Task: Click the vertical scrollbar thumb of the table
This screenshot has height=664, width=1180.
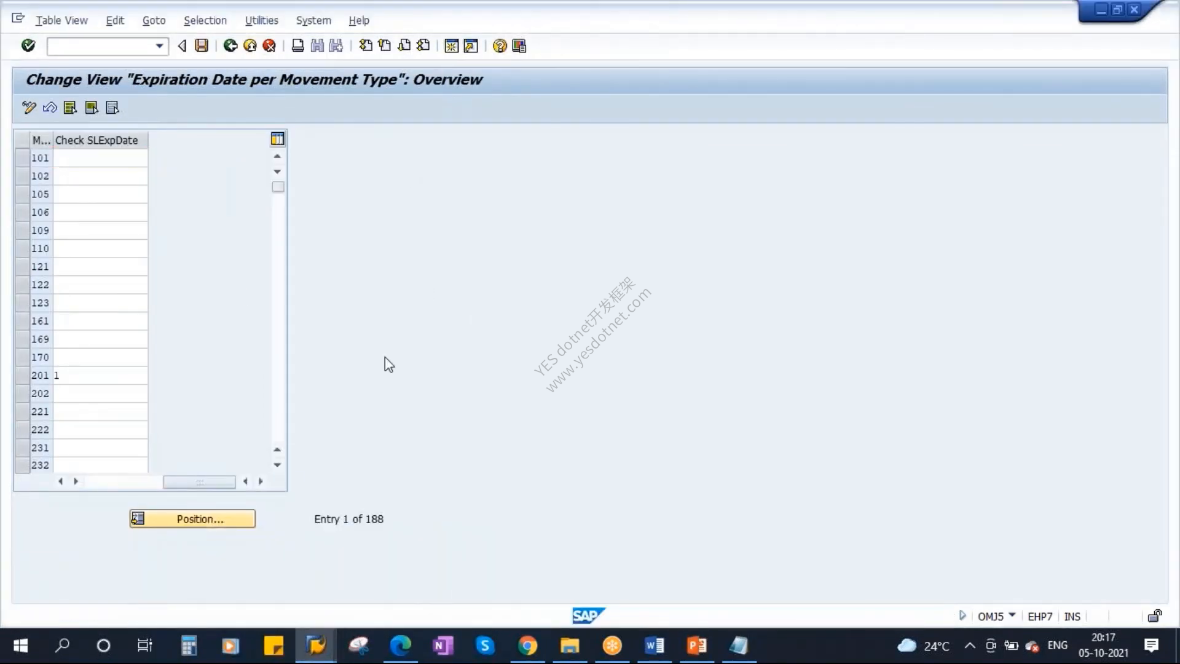Action: [278, 187]
